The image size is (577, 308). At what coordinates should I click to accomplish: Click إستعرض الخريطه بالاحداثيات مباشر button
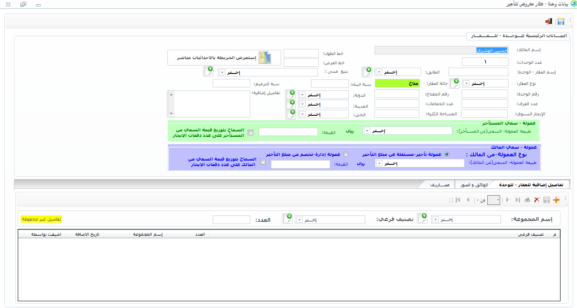tap(224, 57)
